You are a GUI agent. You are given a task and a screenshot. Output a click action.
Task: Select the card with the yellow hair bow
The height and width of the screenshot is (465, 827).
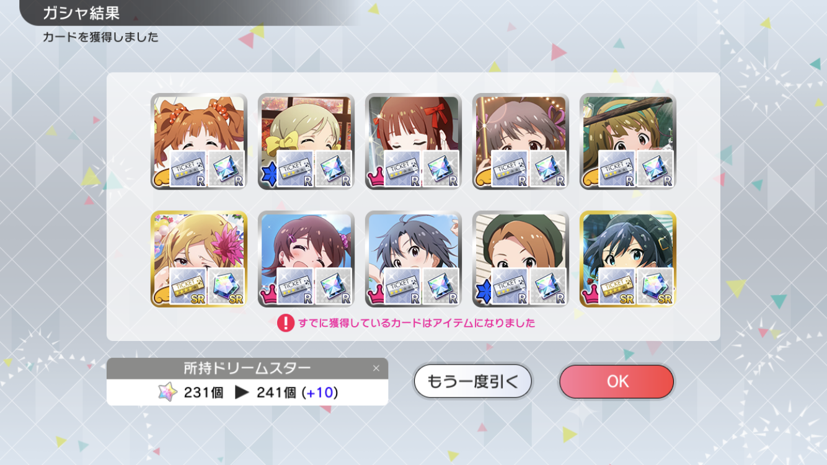[x=306, y=141]
